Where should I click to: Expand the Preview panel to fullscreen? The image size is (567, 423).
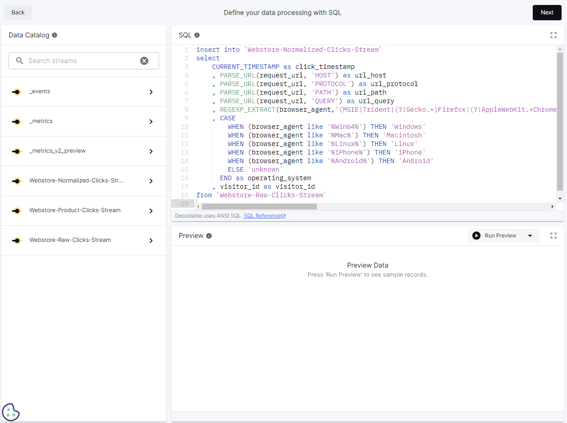[x=553, y=236]
